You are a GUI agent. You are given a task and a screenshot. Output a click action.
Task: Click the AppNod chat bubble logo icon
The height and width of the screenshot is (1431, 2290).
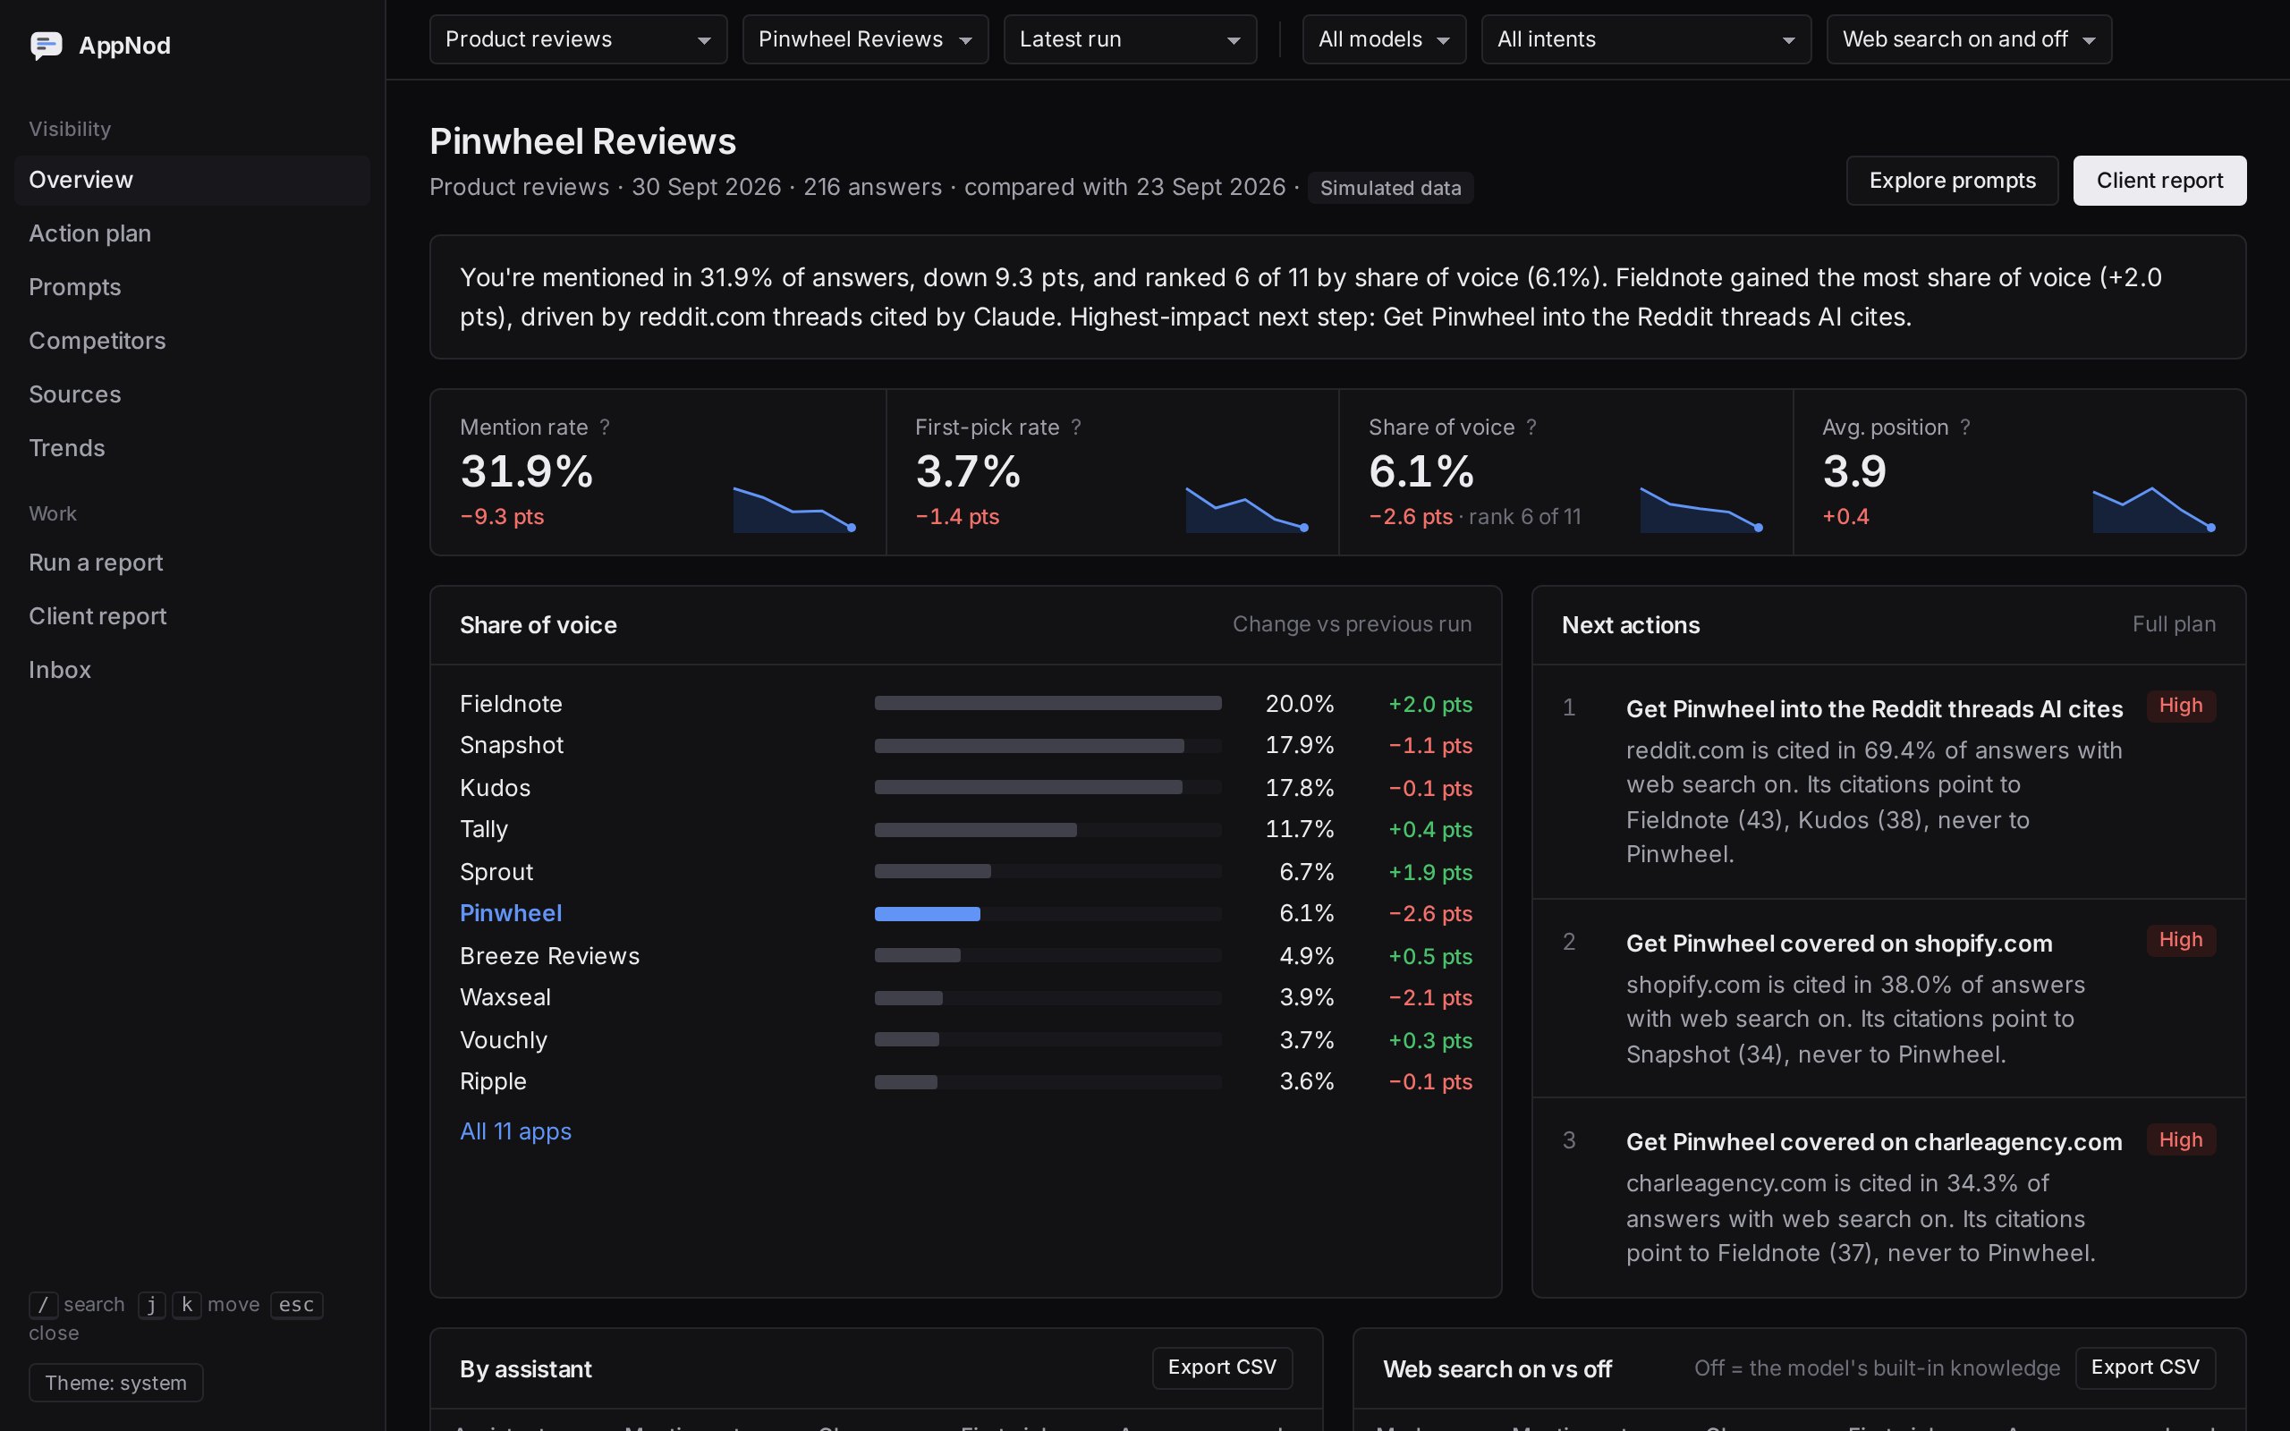pos(47,45)
